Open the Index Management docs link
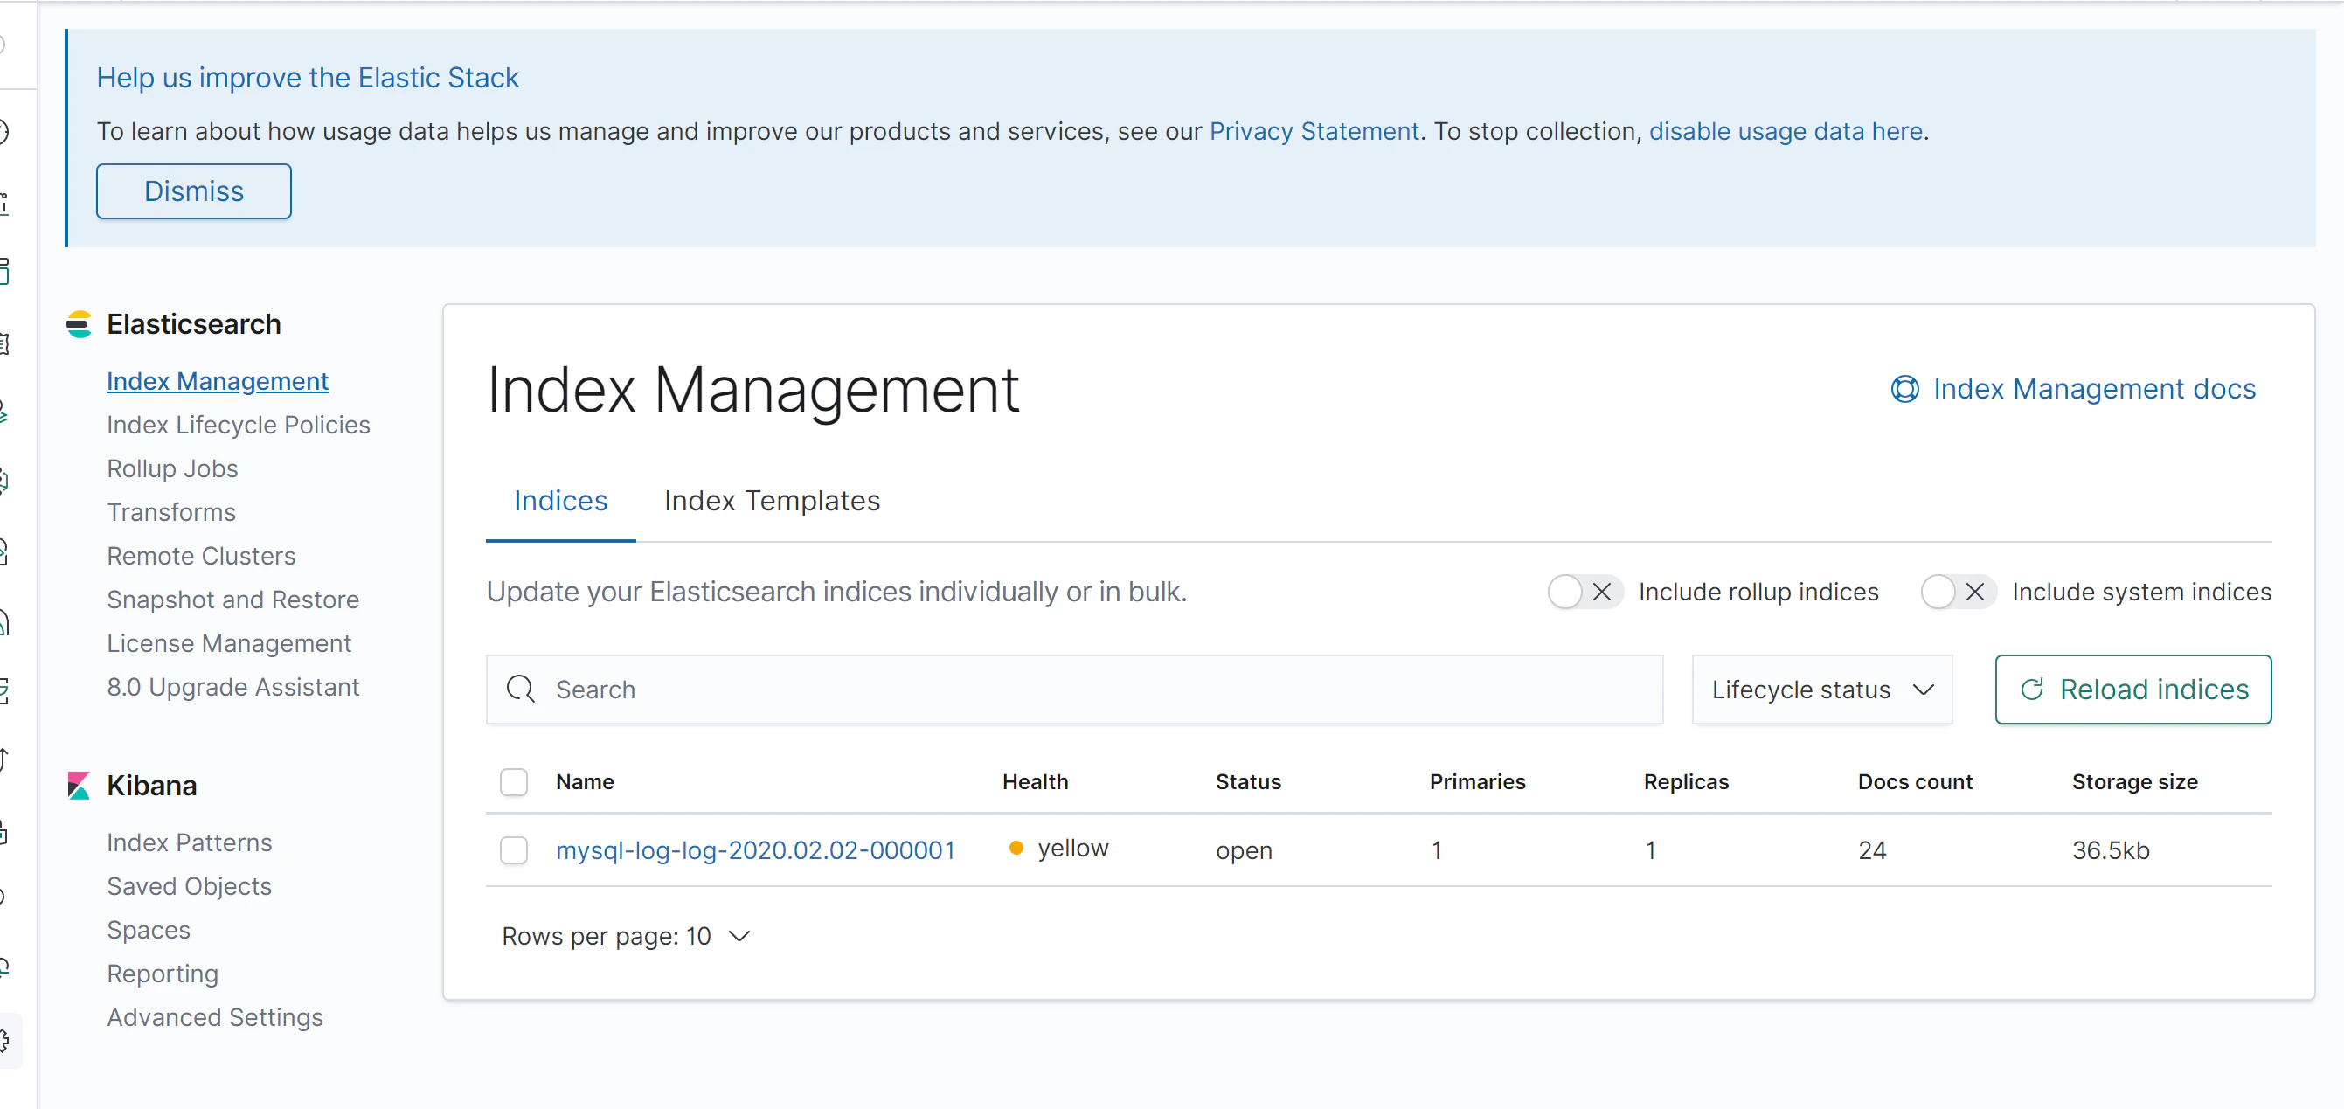Viewport: 2344px width, 1109px height. click(x=2094, y=390)
